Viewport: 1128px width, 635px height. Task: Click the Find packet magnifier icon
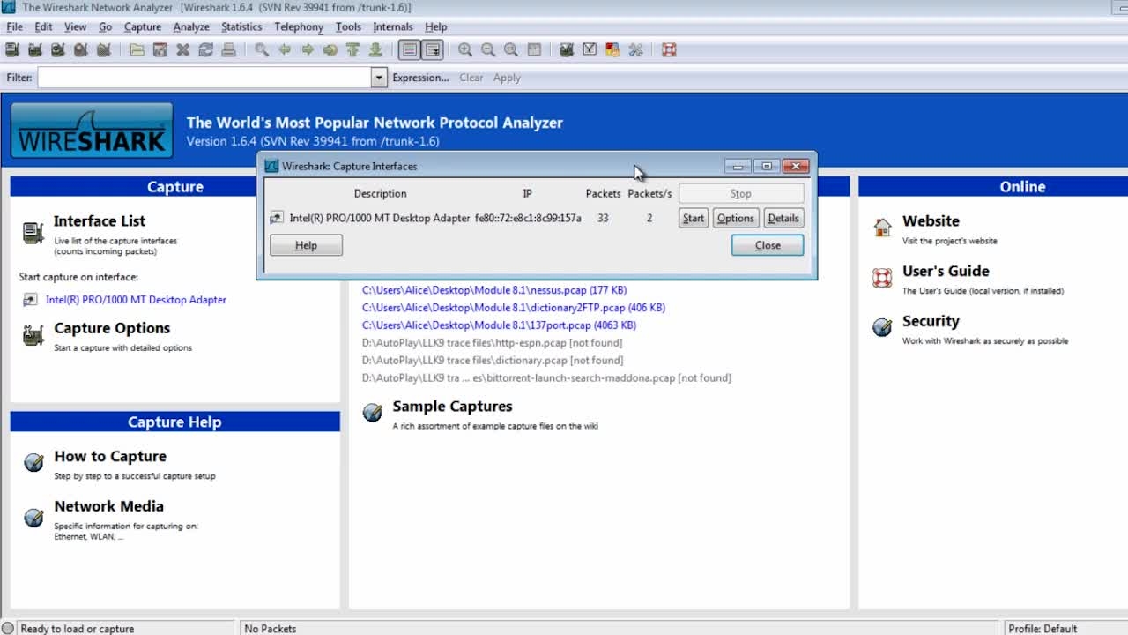(262, 50)
